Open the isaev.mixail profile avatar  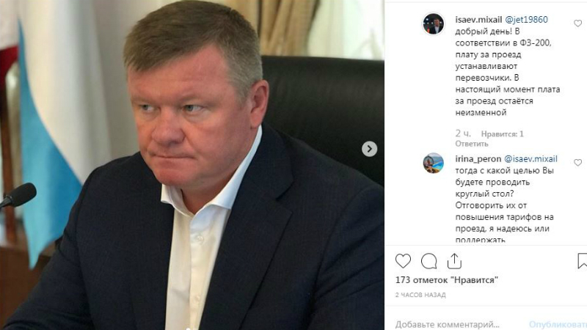434,24
